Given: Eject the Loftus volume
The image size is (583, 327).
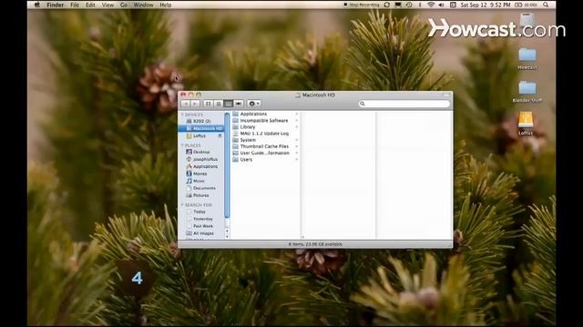Looking at the screenshot, I should (220, 136).
